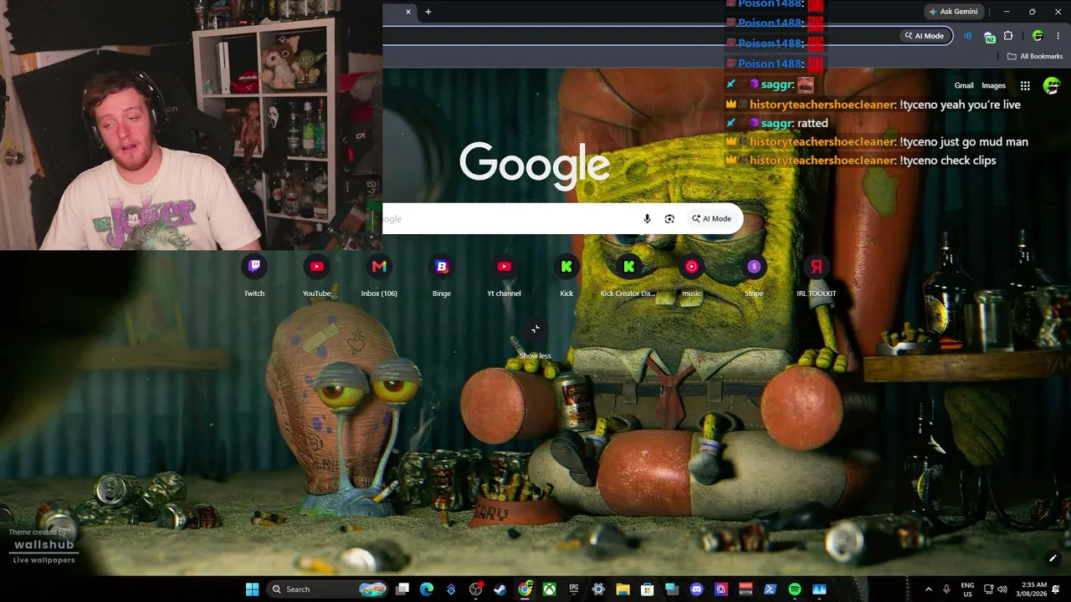
Task: Open Windows Settings from the taskbar
Action: [x=598, y=589]
